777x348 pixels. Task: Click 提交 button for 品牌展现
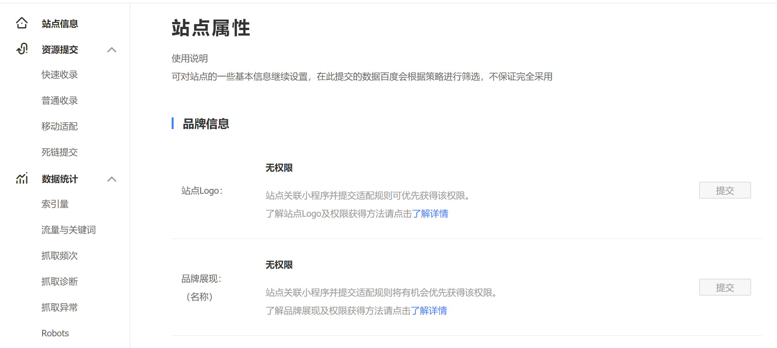725,287
